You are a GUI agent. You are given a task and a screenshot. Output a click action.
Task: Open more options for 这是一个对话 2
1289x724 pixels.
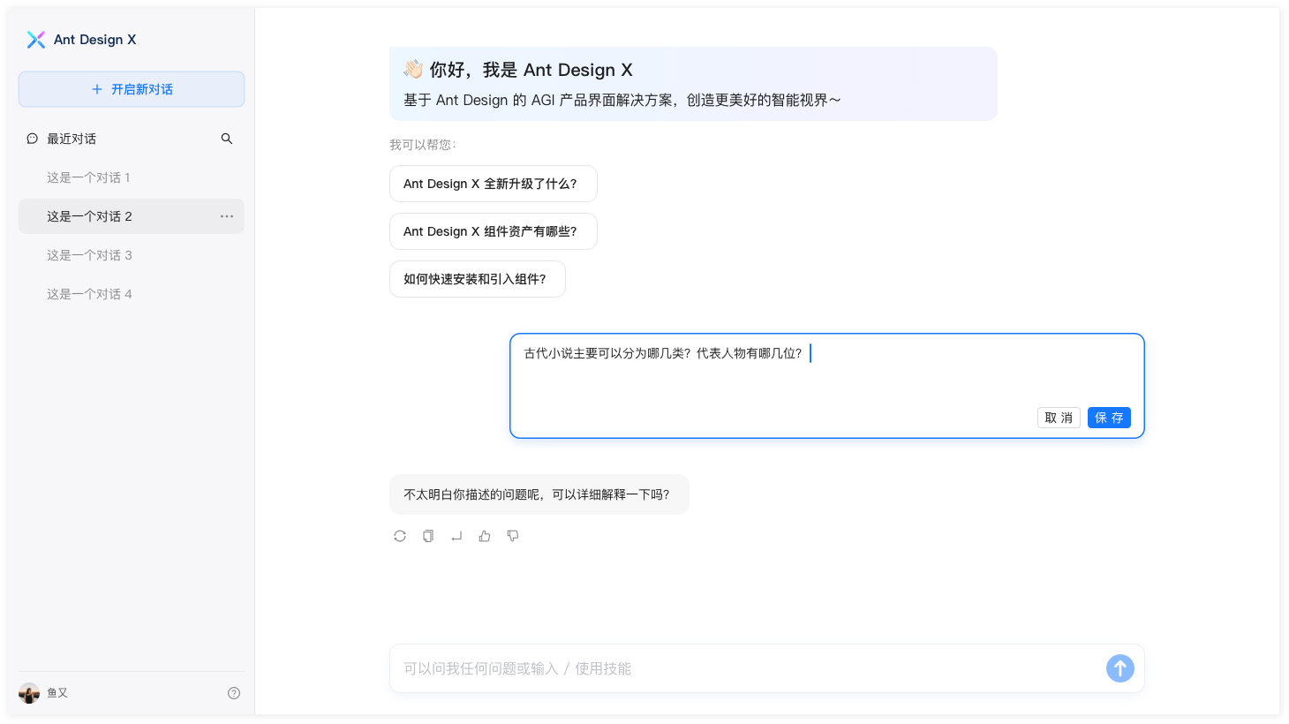coord(227,216)
